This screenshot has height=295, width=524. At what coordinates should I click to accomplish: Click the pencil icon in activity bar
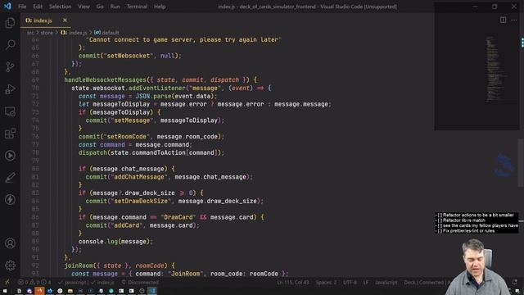pyautogui.click(x=10, y=178)
